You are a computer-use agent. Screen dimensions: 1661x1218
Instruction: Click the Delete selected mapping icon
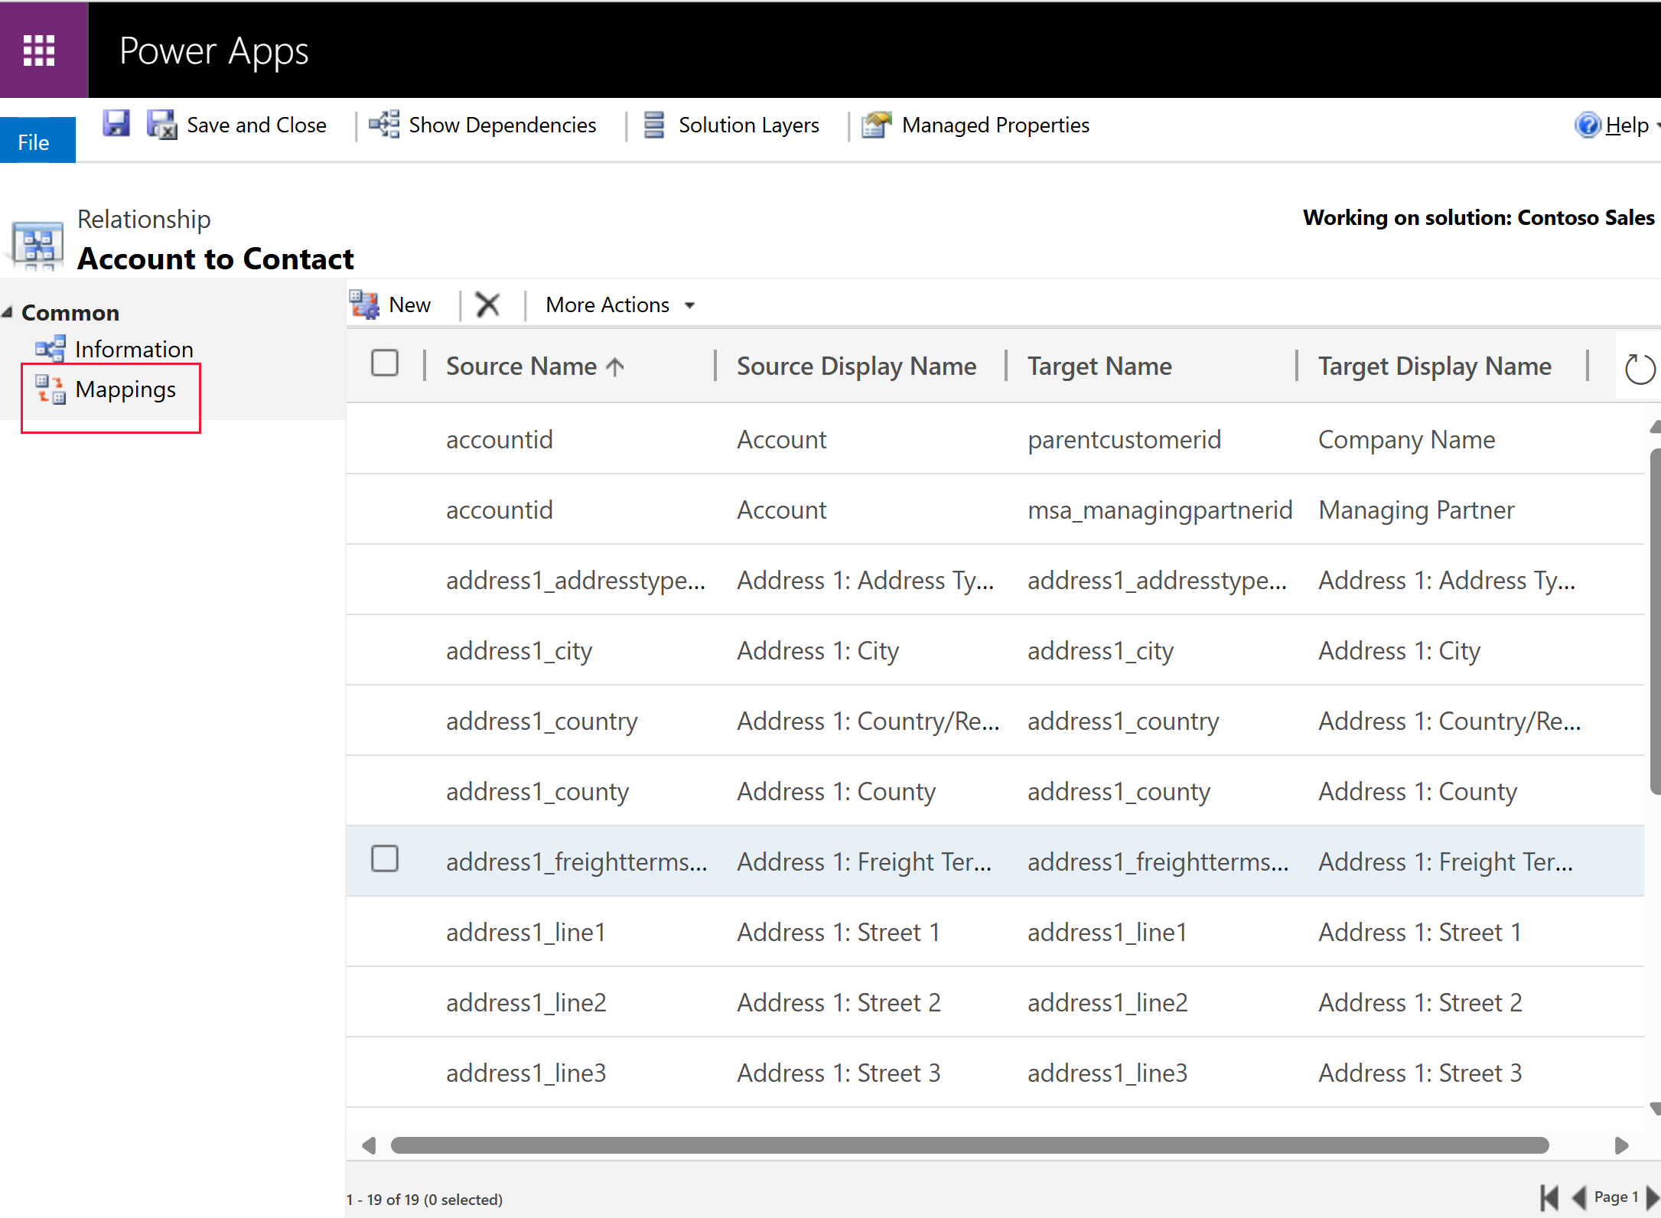point(487,304)
